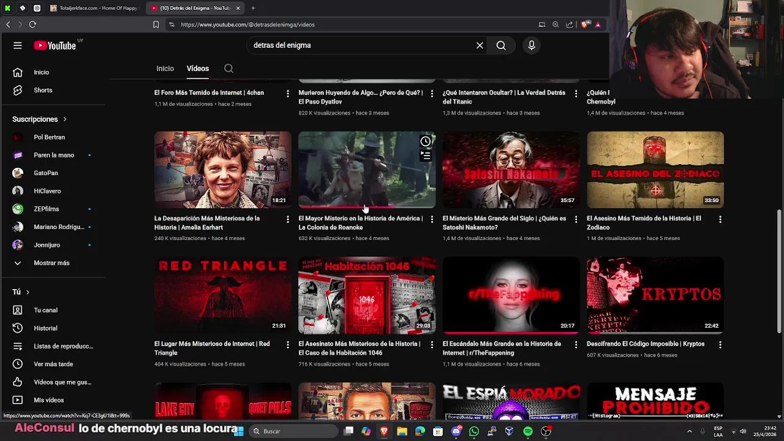This screenshot has width=784, height=441.
Task: Close the Detrás del Enigma tab
Action: (238, 8)
